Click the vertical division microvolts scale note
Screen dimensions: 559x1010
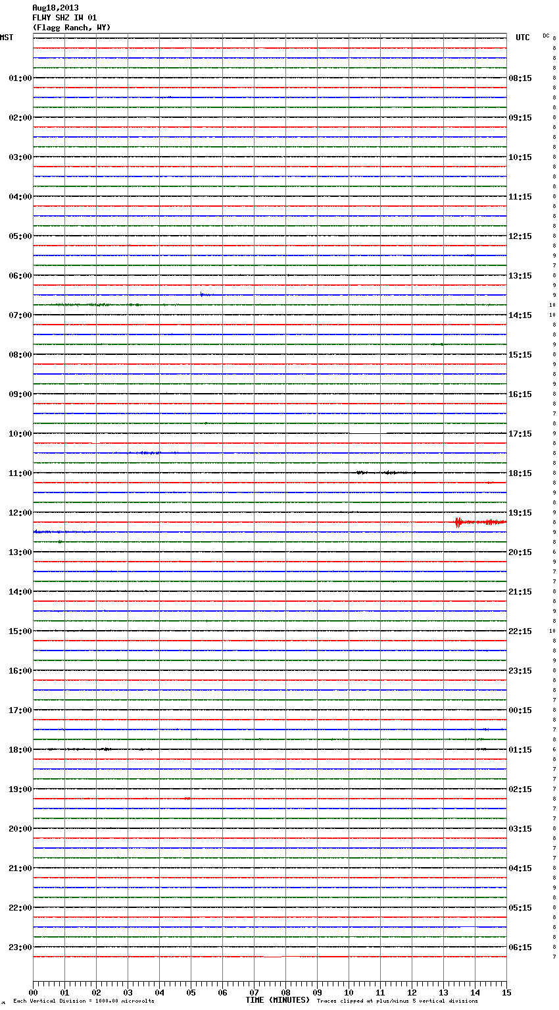(x=84, y=1001)
